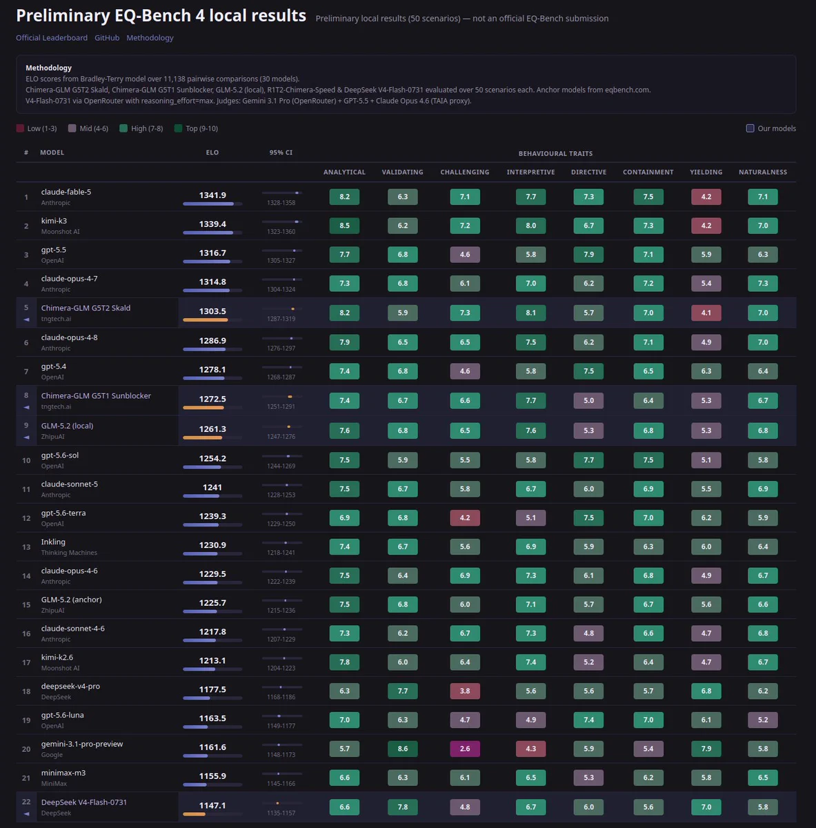Click the ELO value 1303.5
The height and width of the screenshot is (828, 816).
[212, 311]
